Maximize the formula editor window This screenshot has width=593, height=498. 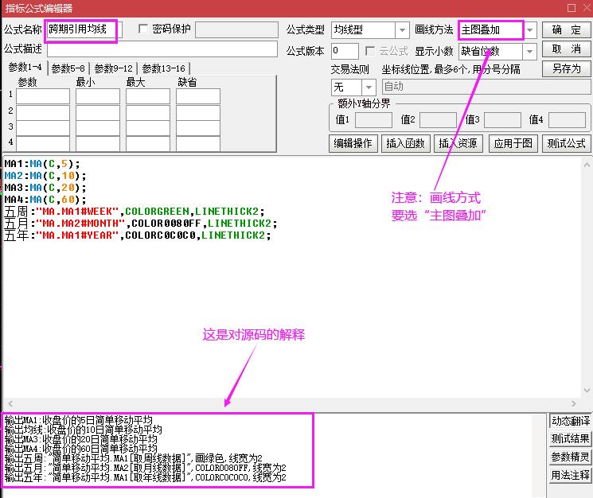click(x=570, y=8)
